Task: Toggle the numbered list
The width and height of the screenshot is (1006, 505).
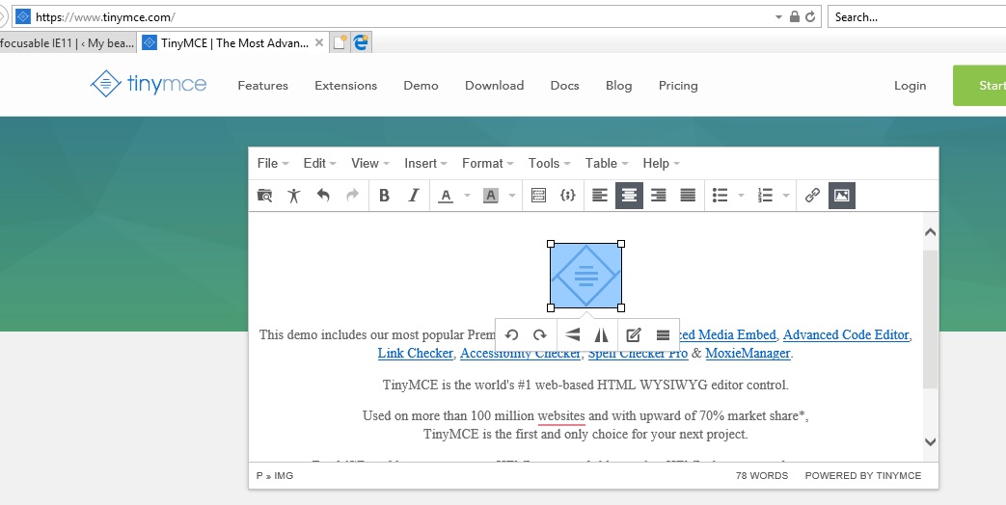Action: pyautogui.click(x=766, y=196)
